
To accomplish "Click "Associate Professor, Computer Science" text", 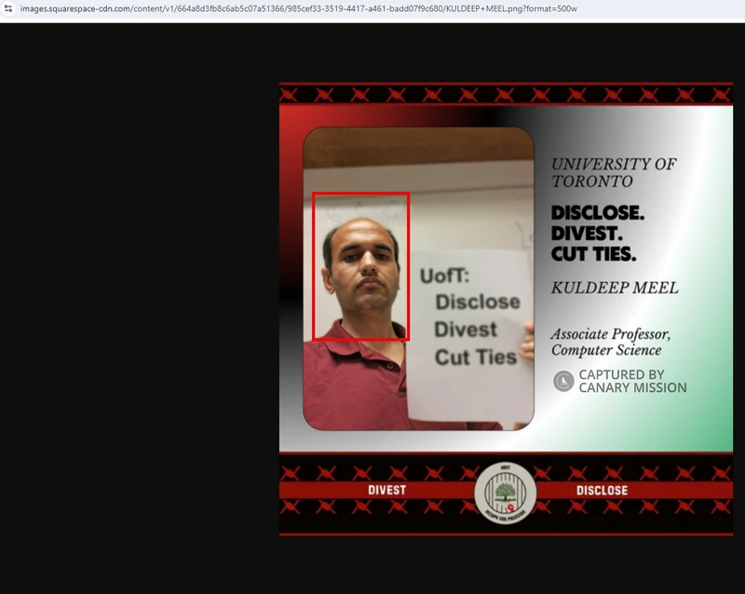I will pos(611,342).
